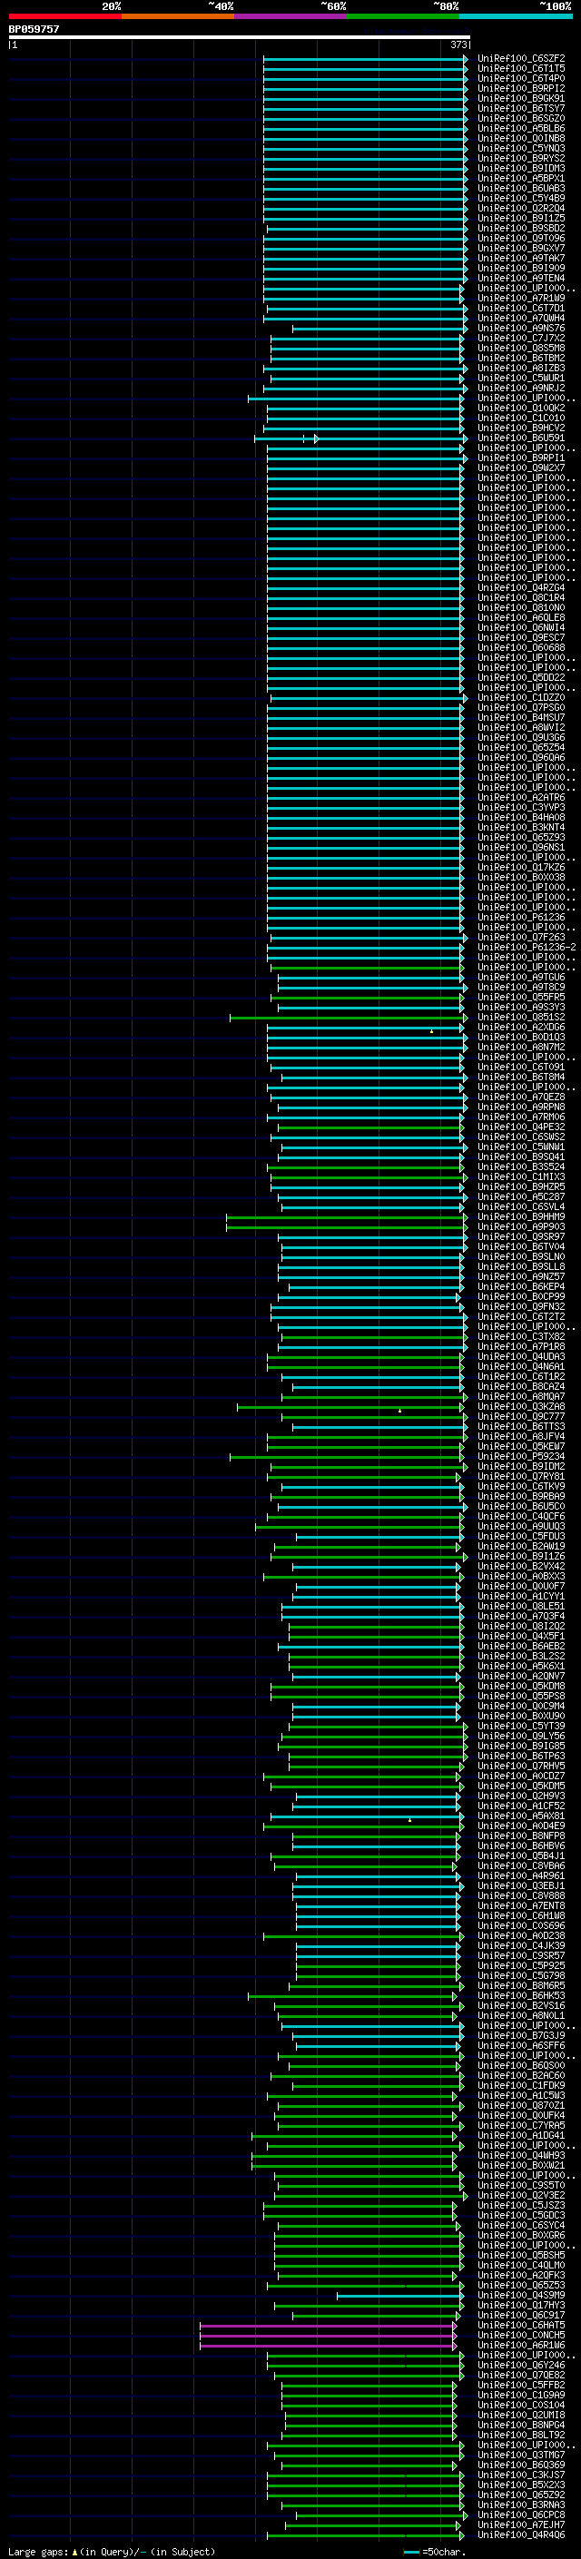581x2559 pixels.
Task: Select the label UniRef100_Q4S9M9
Action: [x=521, y=2296]
